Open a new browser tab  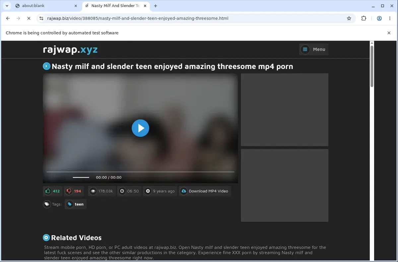[x=156, y=6]
